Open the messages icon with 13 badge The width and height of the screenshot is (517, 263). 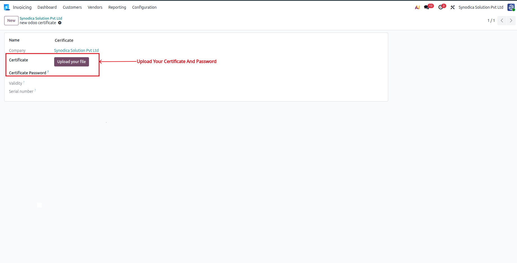tap(427, 7)
